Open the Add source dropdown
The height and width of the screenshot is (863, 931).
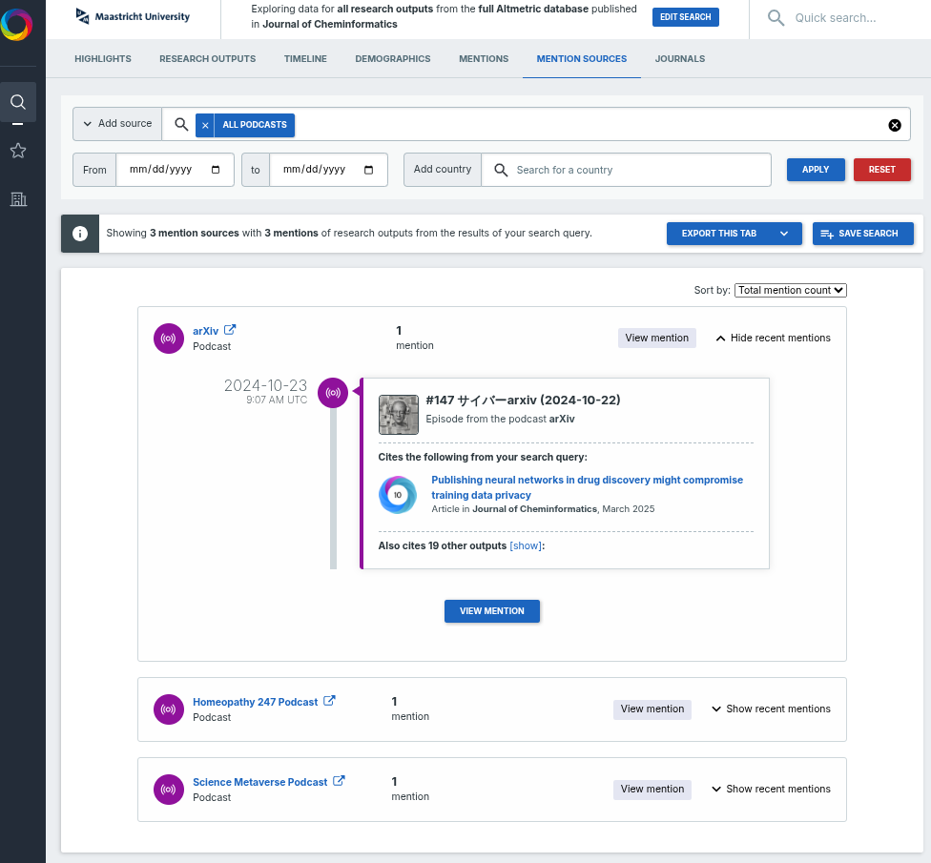pyautogui.click(x=117, y=124)
